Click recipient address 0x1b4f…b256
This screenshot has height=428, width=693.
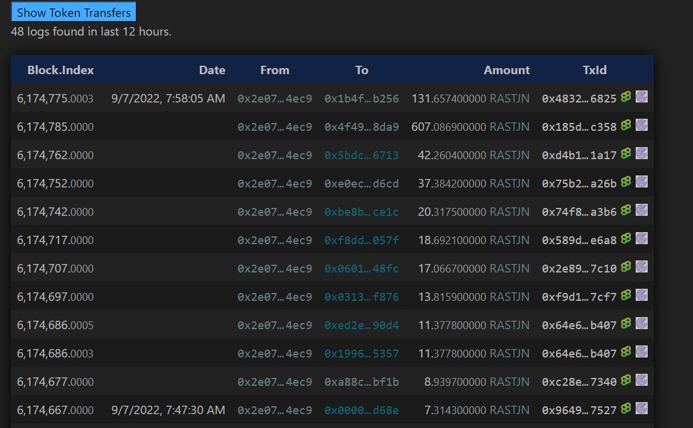click(362, 98)
